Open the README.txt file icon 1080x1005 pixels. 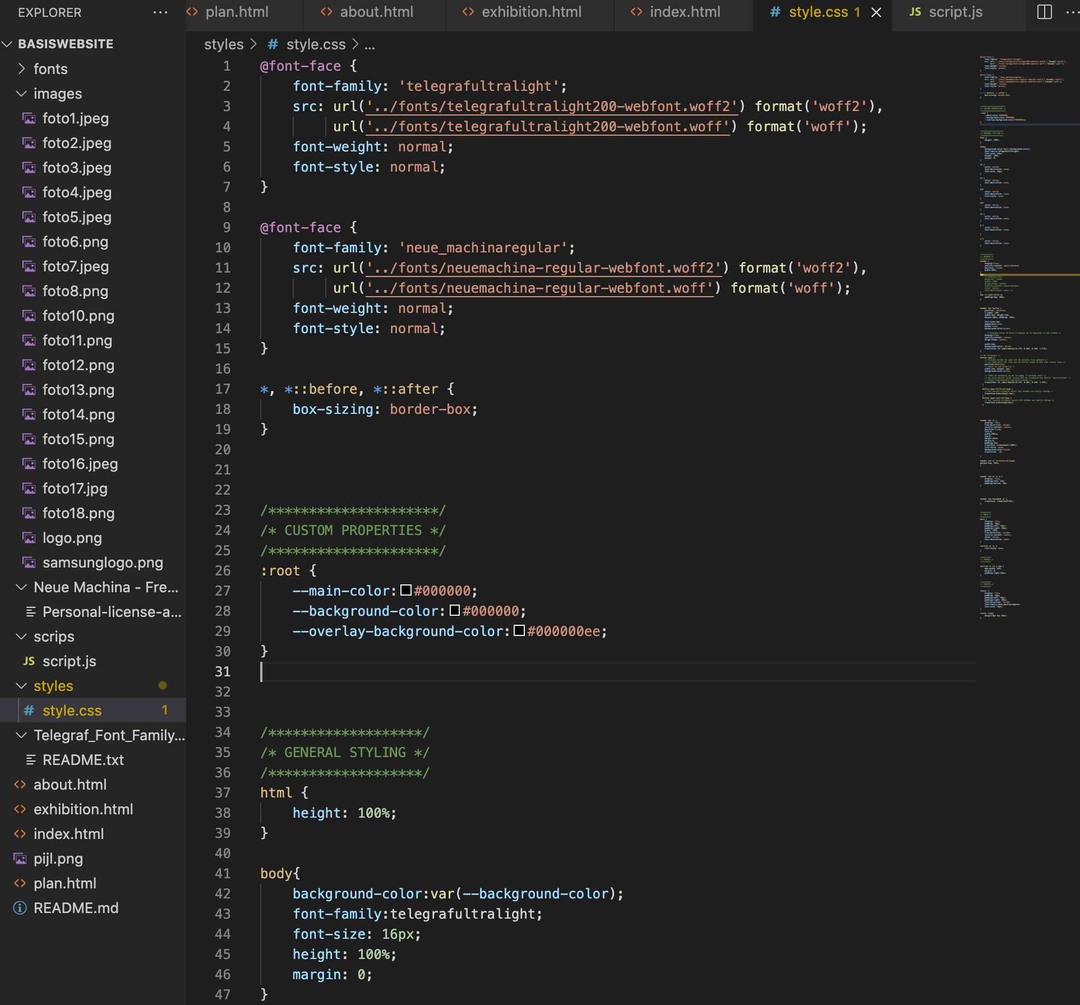point(31,760)
